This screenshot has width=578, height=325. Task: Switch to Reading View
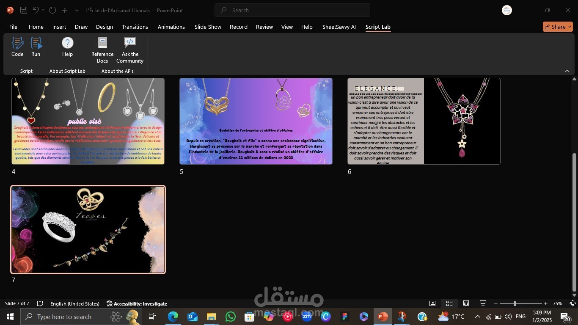tap(466, 303)
